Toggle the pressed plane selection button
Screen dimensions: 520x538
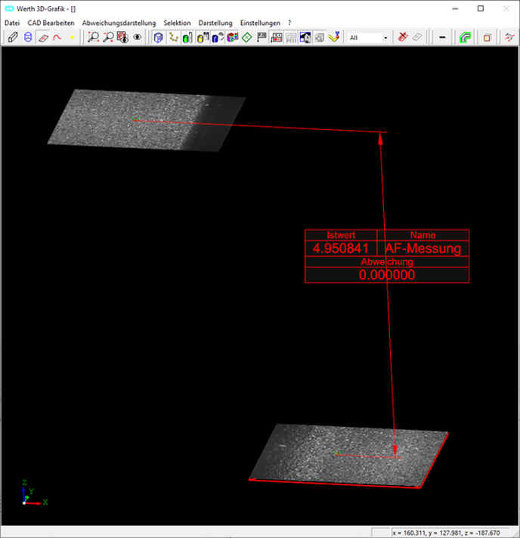42,38
